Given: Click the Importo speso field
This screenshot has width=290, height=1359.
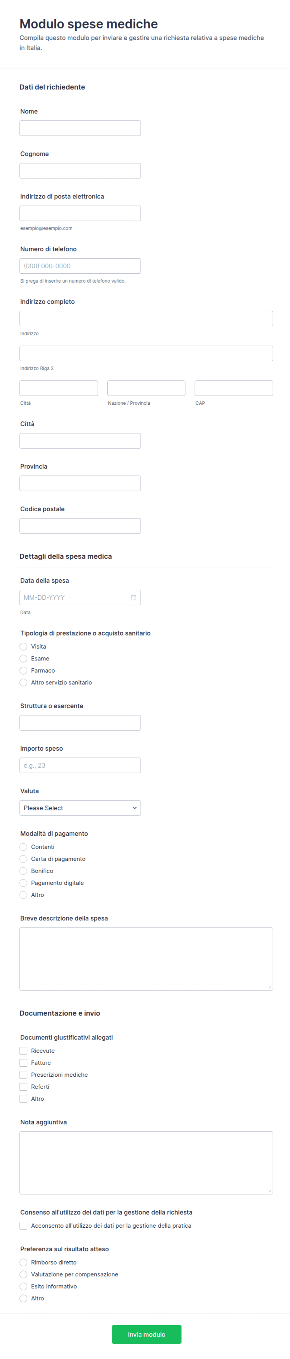Looking at the screenshot, I should point(80,766).
